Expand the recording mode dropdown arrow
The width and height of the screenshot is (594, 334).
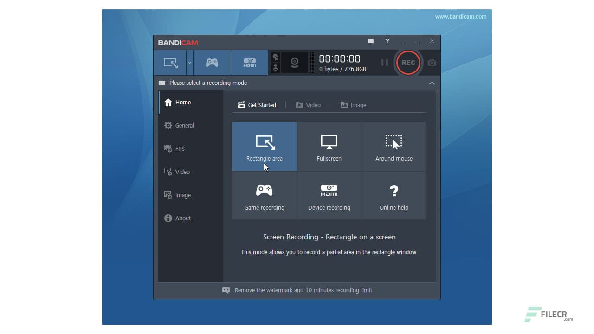[189, 62]
